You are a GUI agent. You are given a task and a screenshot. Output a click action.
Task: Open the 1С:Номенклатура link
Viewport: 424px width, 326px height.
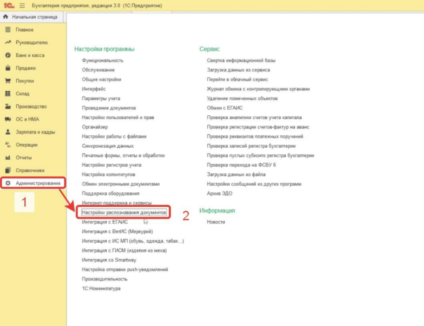click(101, 288)
